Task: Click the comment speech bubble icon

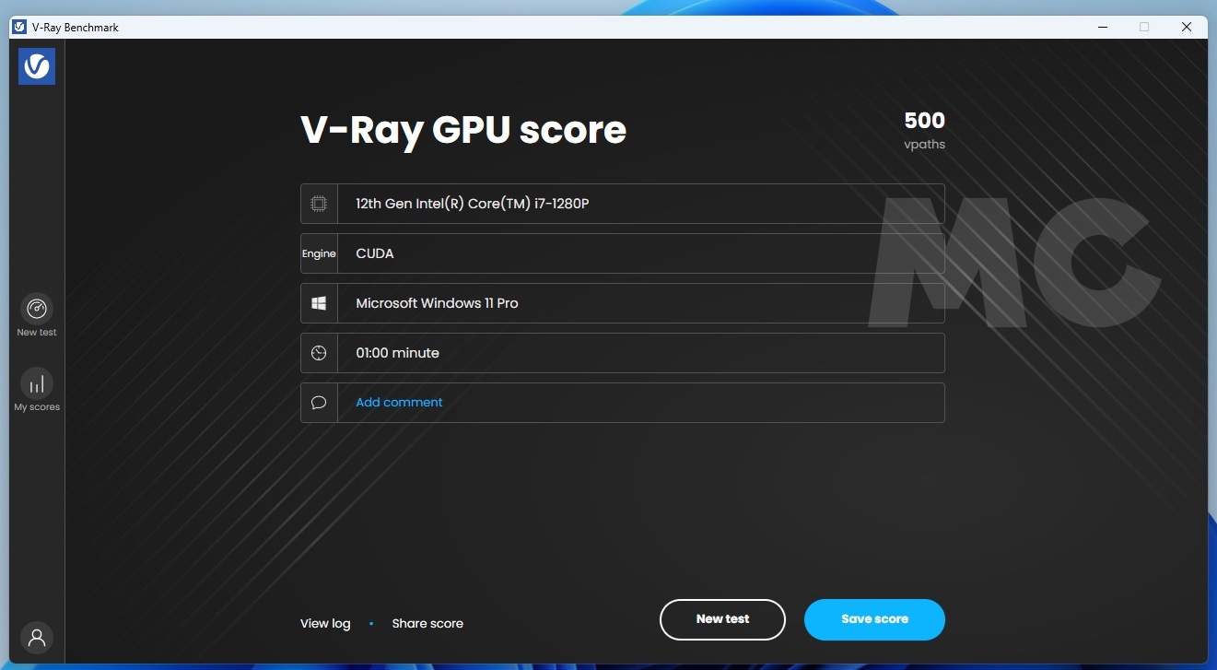Action: click(x=318, y=402)
